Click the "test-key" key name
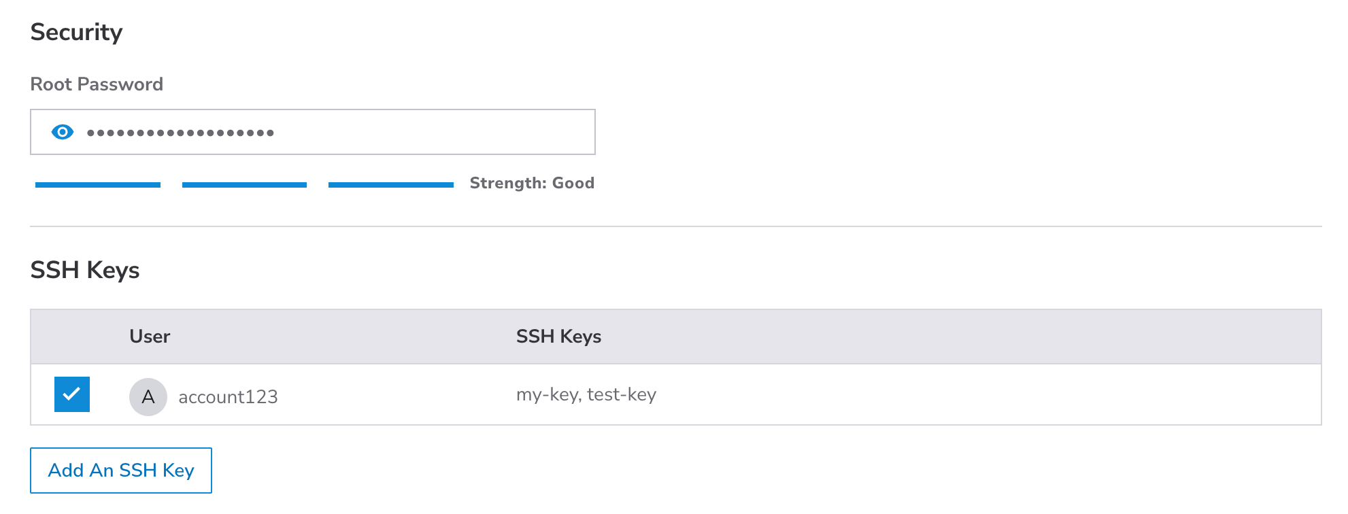Viewport: 1348px width, 514px height. tap(622, 395)
